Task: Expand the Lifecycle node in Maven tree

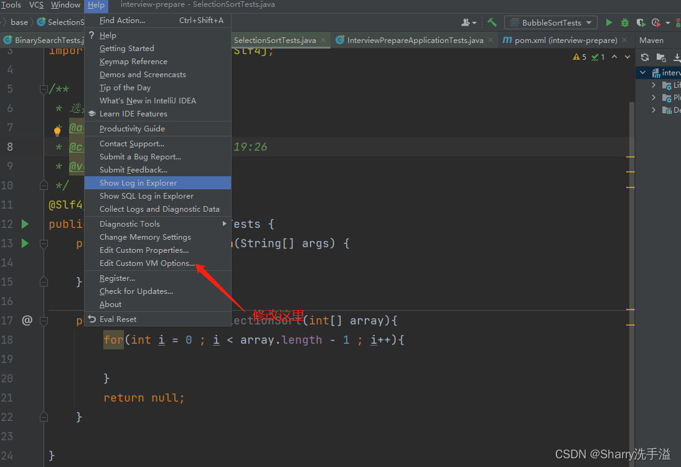Action: [x=653, y=85]
